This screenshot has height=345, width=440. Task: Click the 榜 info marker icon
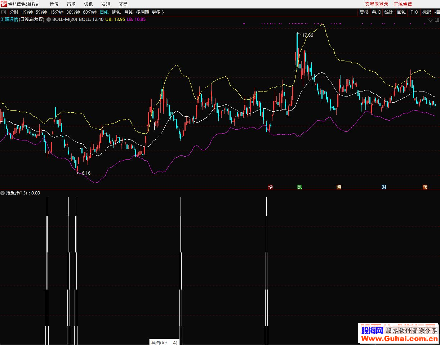click(x=339, y=187)
